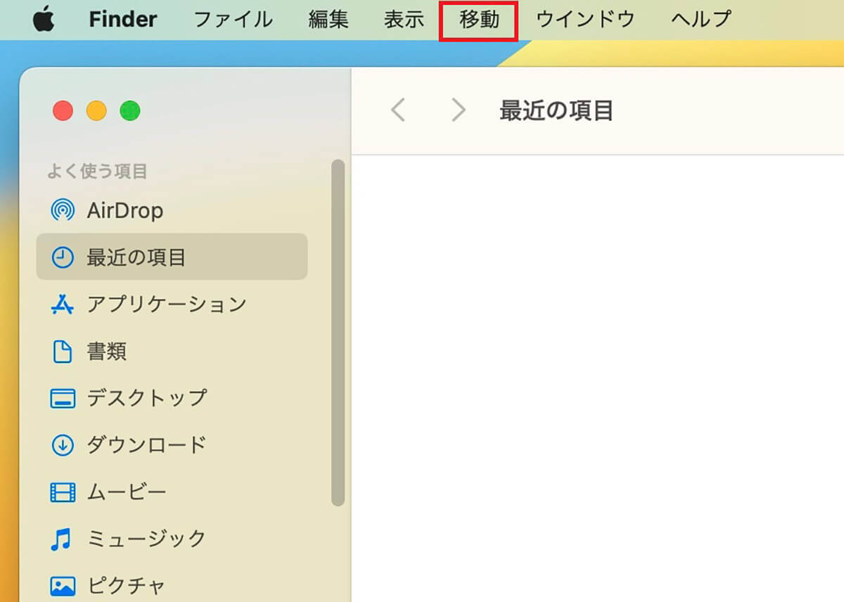
Task: Open the ウインドウ menu
Action: coord(585,20)
